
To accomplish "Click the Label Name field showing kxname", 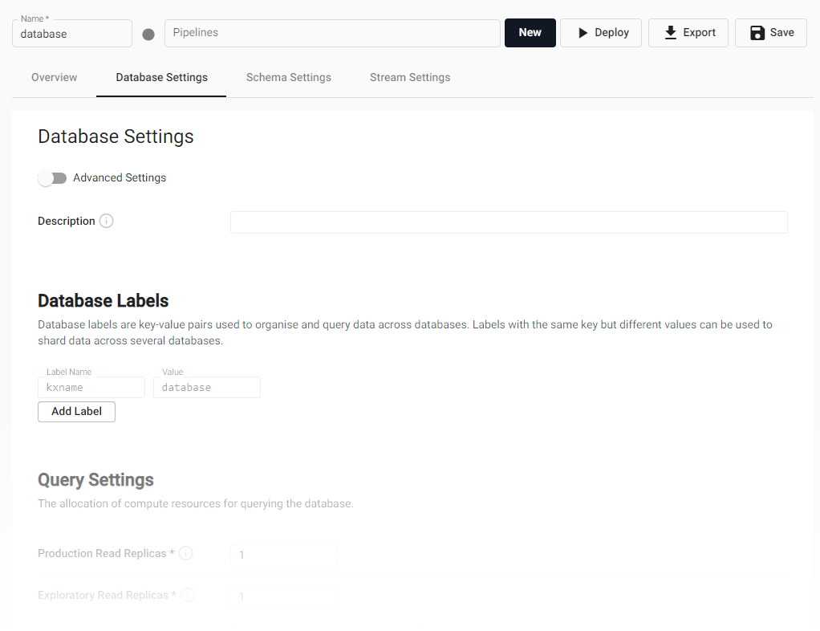I will tap(91, 387).
